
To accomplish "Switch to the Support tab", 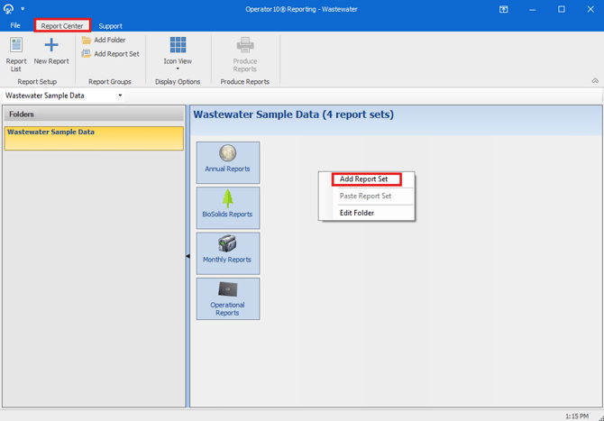I will pos(110,26).
